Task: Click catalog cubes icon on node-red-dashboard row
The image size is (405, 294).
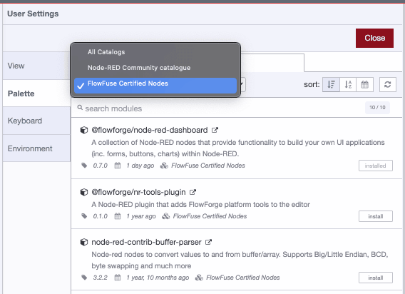Action: (164, 166)
